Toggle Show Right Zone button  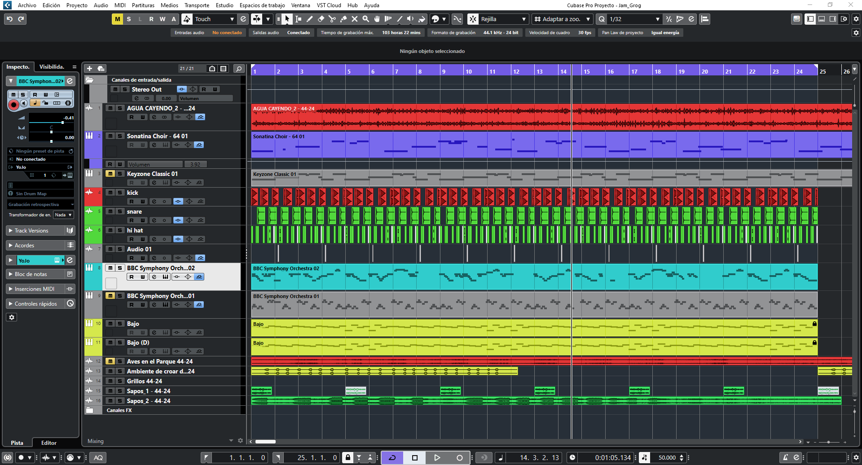[832, 19]
